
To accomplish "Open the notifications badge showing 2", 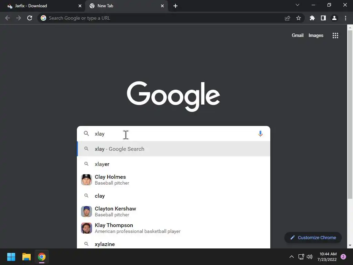I will tap(343, 257).
